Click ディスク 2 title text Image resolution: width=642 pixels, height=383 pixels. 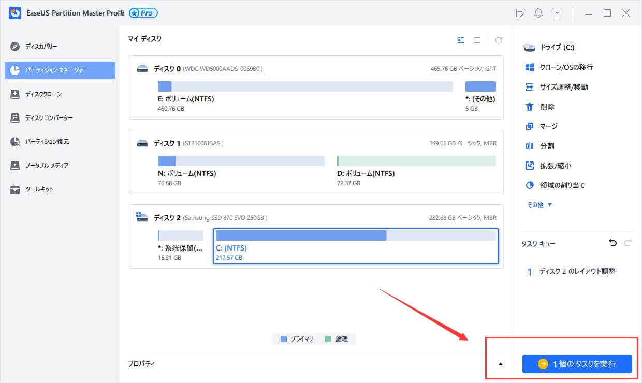click(167, 218)
